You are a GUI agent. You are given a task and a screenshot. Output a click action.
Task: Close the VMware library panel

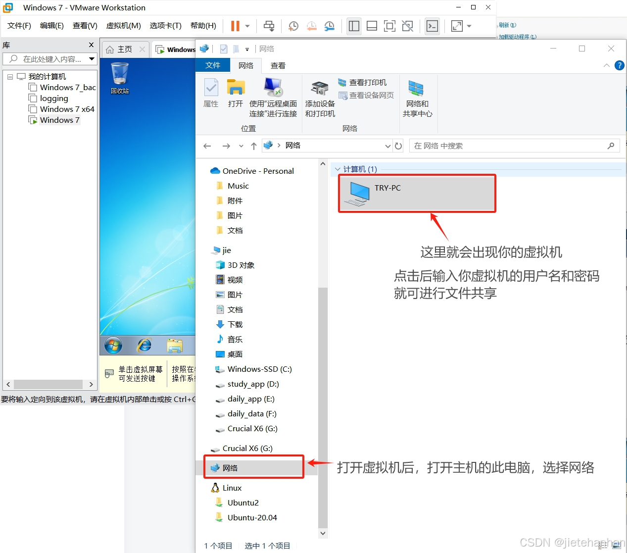tap(91, 45)
